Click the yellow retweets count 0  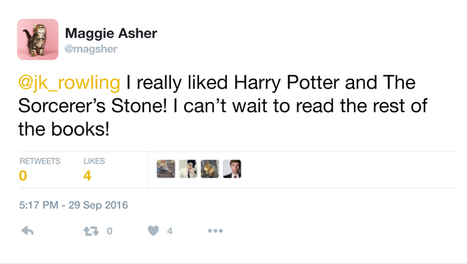click(23, 176)
